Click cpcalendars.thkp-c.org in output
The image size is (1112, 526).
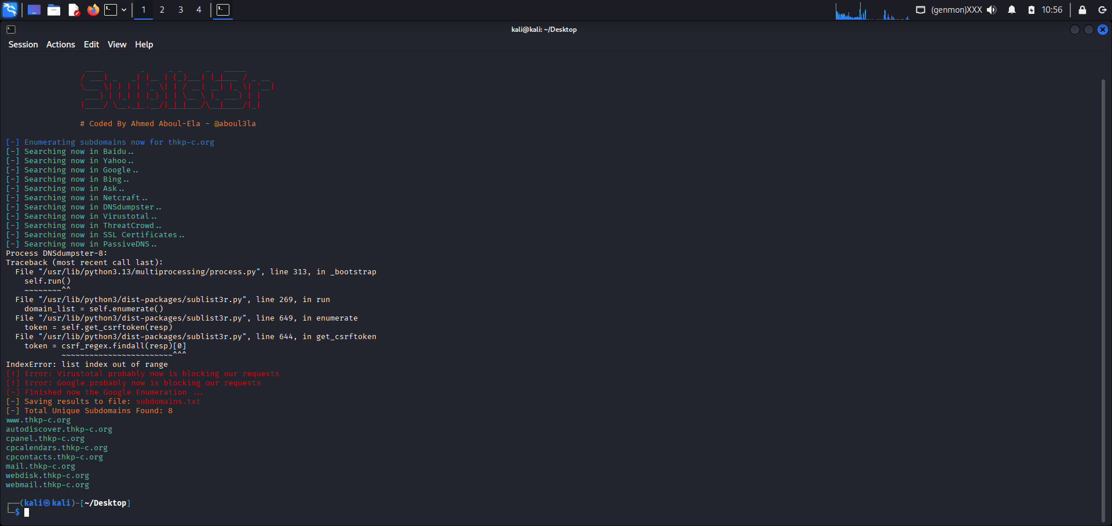click(57, 448)
